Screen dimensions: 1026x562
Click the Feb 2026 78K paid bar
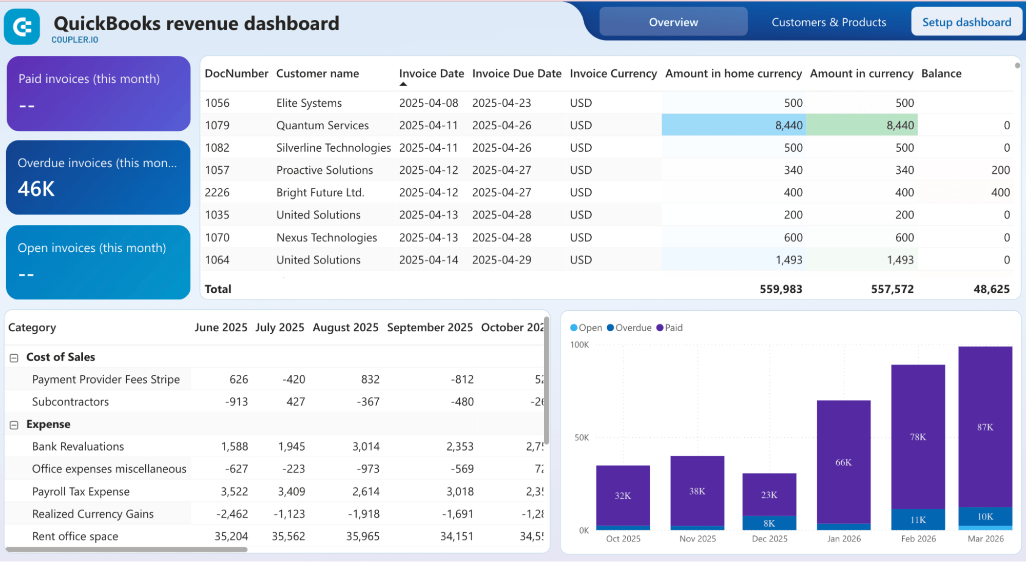click(x=918, y=437)
